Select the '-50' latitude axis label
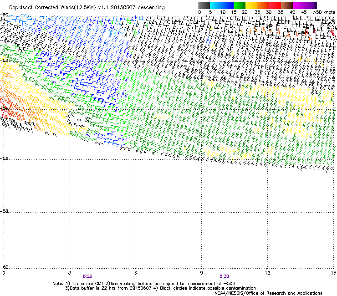 [x=4, y=15]
